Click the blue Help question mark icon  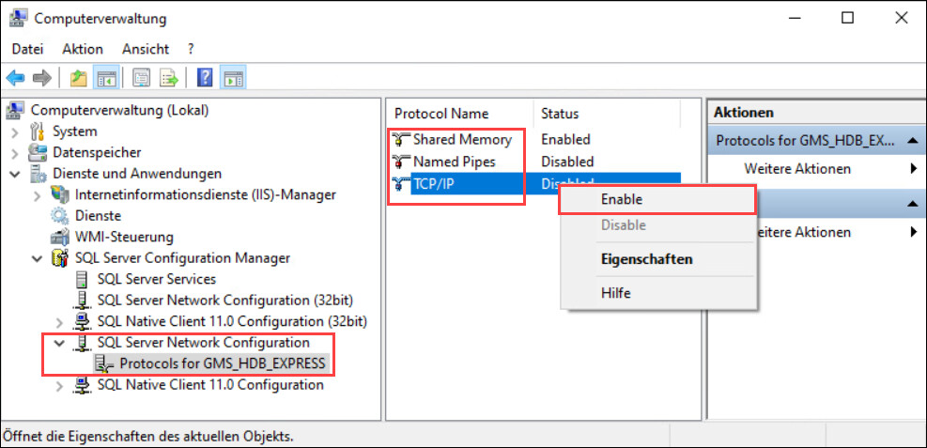click(205, 78)
